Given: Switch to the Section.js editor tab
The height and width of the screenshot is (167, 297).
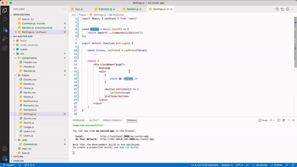Looking at the screenshot, I should [134, 9].
